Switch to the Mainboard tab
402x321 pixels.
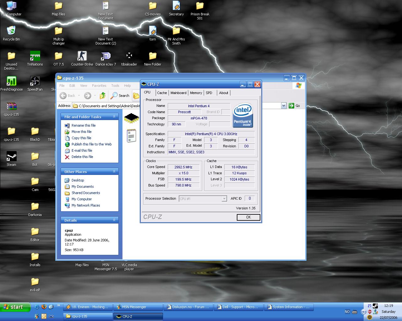click(x=178, y=93)
